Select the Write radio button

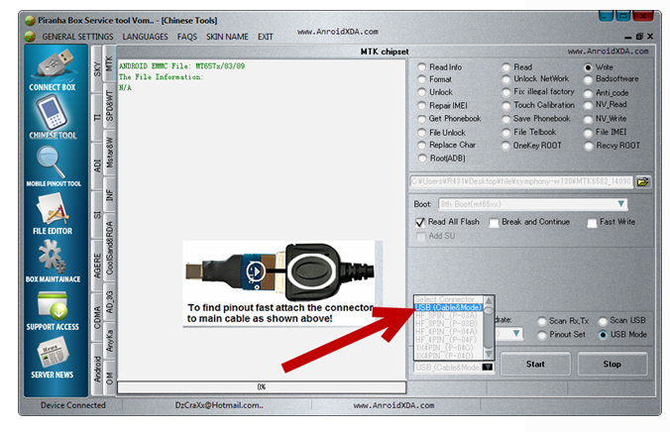[x=589, y=67]
